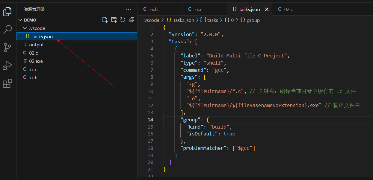This screenshot has width=373, height=180.
Task: Open 02.c from the file tree
Action: pos(77,53)
